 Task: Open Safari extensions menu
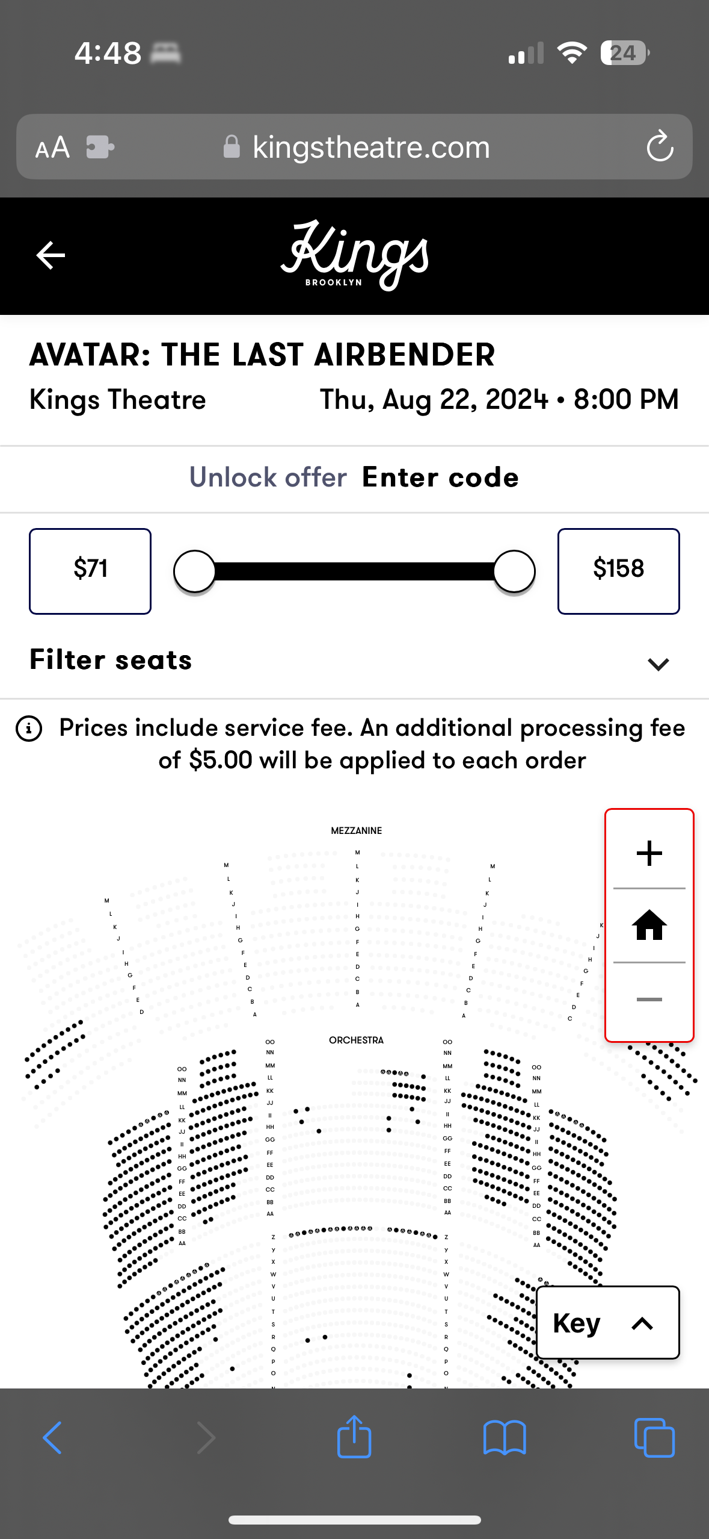click(x=100, y=147)
